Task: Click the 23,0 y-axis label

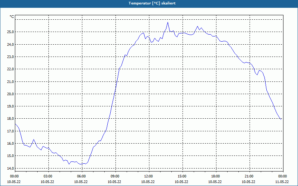Action: pyautogui.click(x=11, y=57)
